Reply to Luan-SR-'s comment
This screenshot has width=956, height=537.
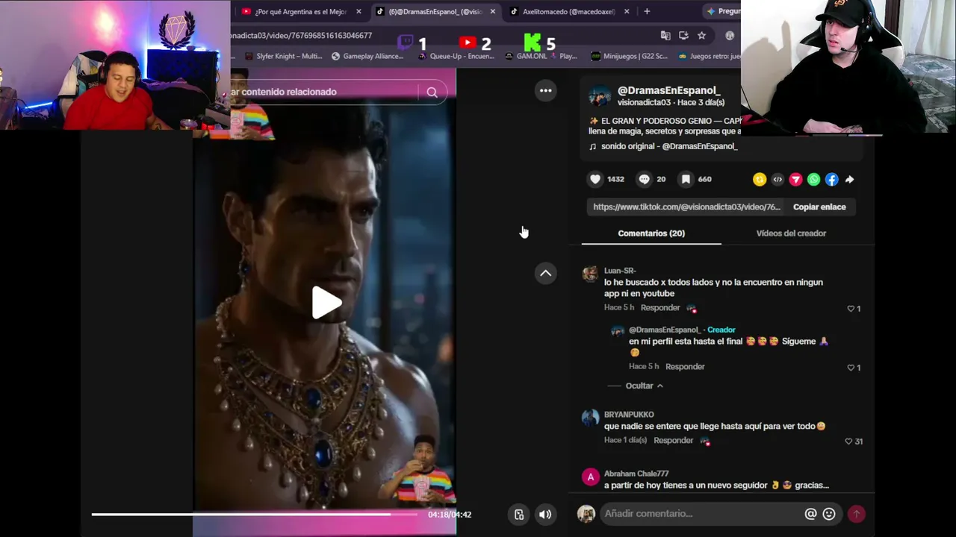click(x=660, y=307)
